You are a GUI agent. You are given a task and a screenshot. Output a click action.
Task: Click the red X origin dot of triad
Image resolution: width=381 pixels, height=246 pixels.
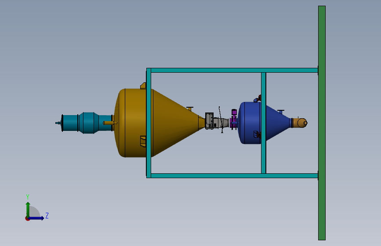(x=27, y=218)
